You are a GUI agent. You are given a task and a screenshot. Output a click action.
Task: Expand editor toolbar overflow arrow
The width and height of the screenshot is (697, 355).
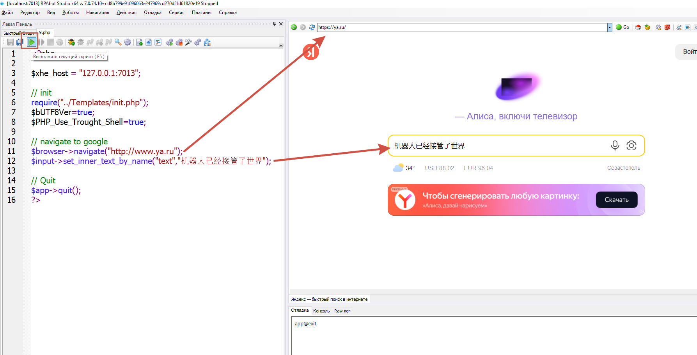(x=281, y=45)
